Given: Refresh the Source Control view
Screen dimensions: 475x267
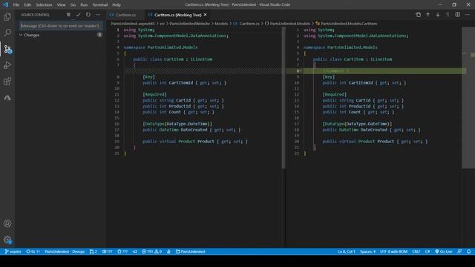Looking at the screenshot, I should pyautogui.click(x=88, y=15).
